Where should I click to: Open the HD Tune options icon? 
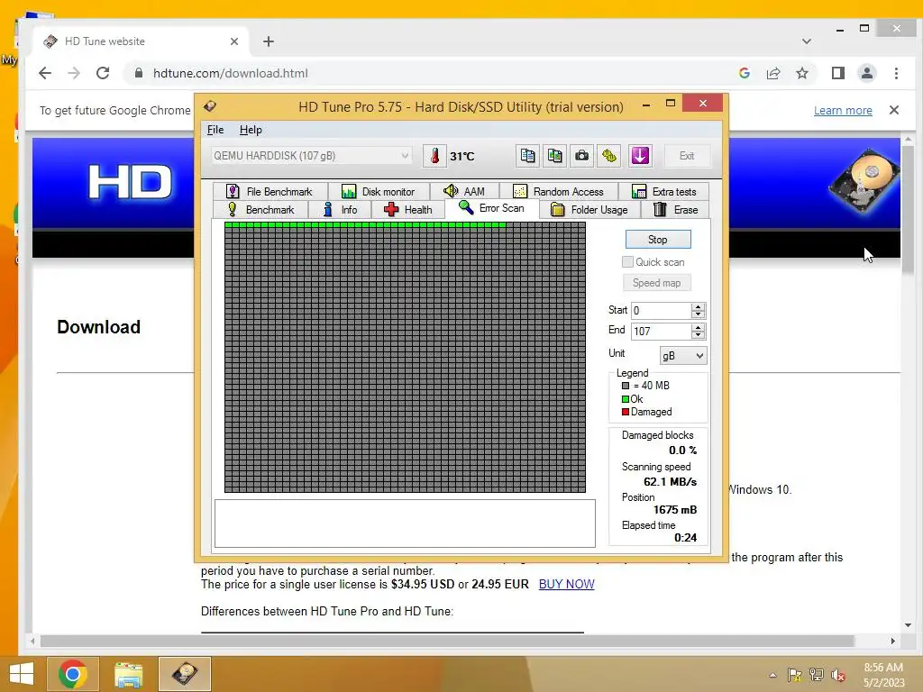609,156
